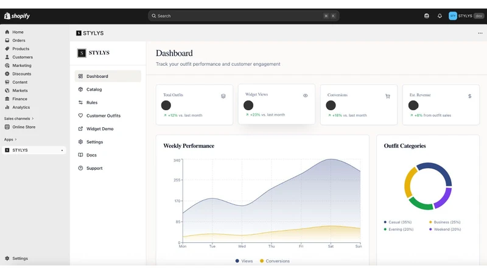Viewport: 487px width, 274px height.
Task: Click the Dashboard grid icon
Action: coord(80,76)
